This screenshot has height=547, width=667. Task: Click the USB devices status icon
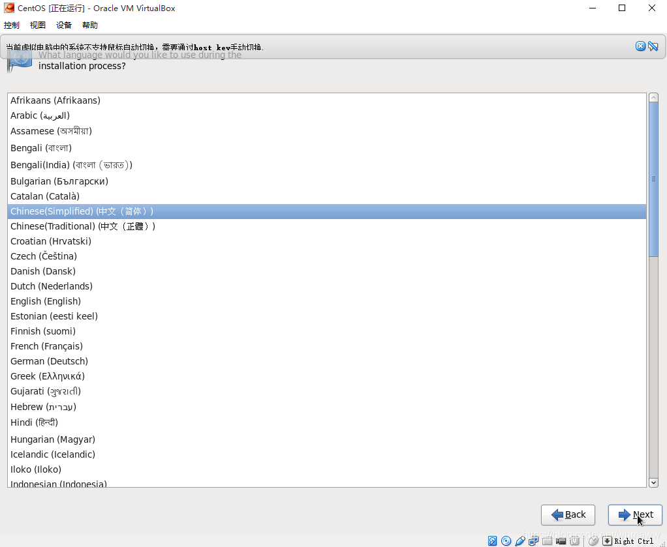point(520,540)
